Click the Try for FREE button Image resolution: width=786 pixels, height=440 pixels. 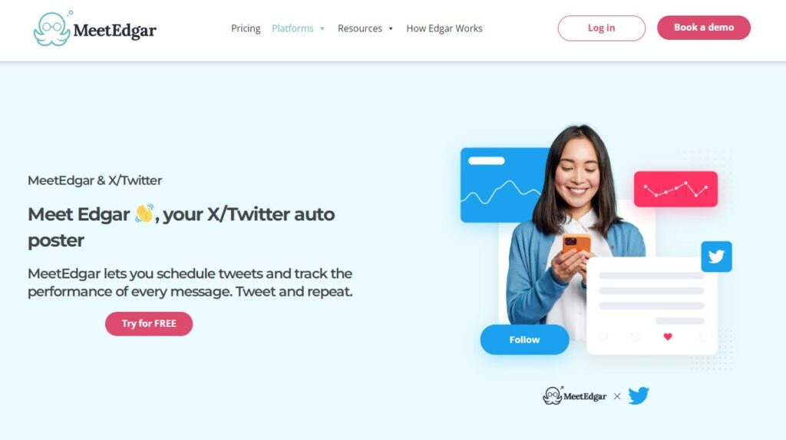149,323
